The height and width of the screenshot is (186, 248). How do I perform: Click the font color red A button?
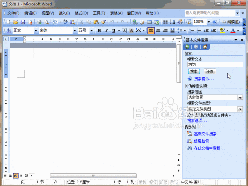click(233, 31)
